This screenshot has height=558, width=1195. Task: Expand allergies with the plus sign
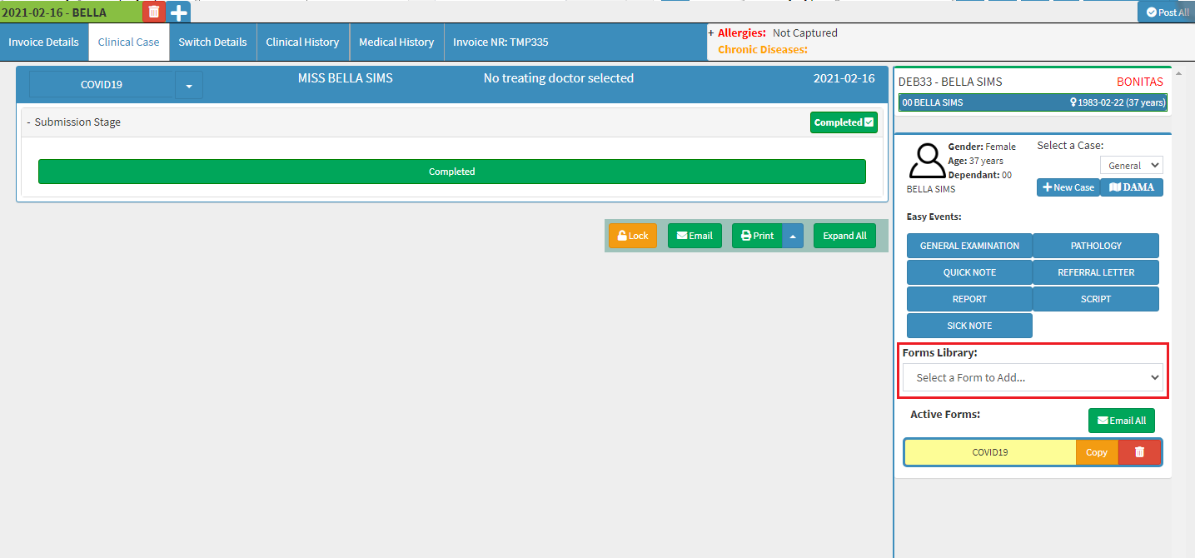coord(711,33)
